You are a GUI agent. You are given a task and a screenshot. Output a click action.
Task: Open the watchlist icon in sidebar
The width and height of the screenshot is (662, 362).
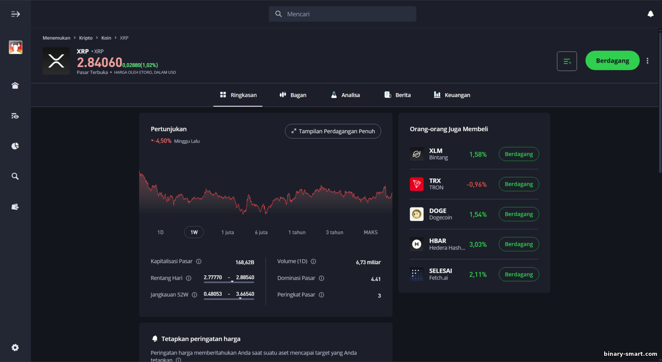(15, 116)
